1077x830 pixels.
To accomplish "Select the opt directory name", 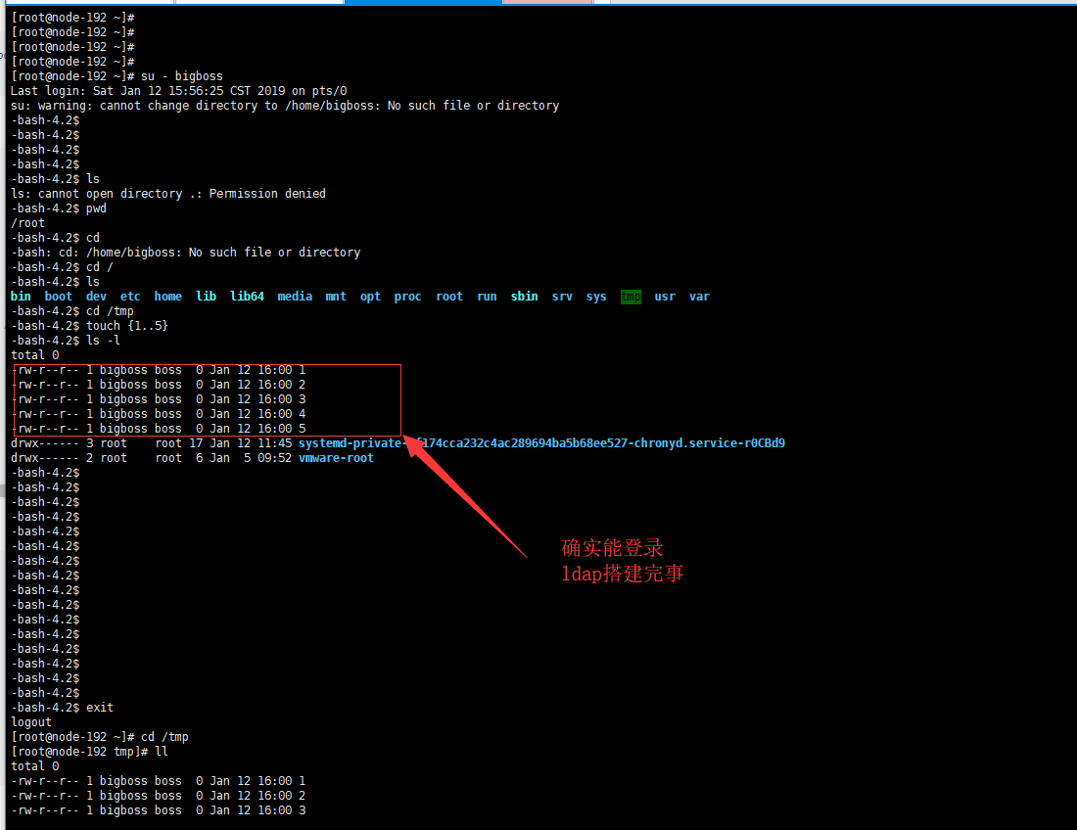I will pos(370,296).
